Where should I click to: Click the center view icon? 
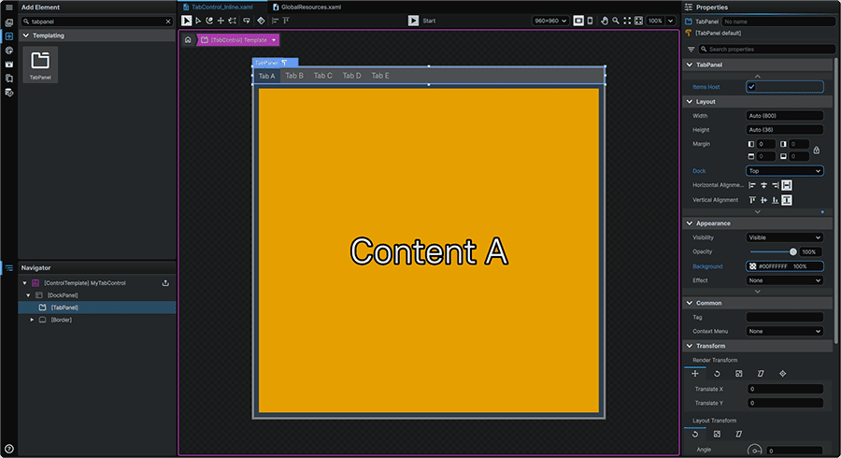click(638, 21)
